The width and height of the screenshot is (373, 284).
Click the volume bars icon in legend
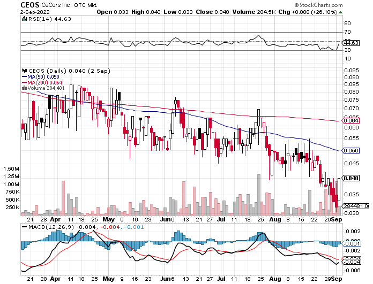coord(24,88)
